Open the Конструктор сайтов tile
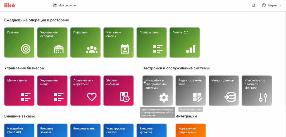Screen dimensions: 286x137 pyautogui.click(x=118, y=130)
